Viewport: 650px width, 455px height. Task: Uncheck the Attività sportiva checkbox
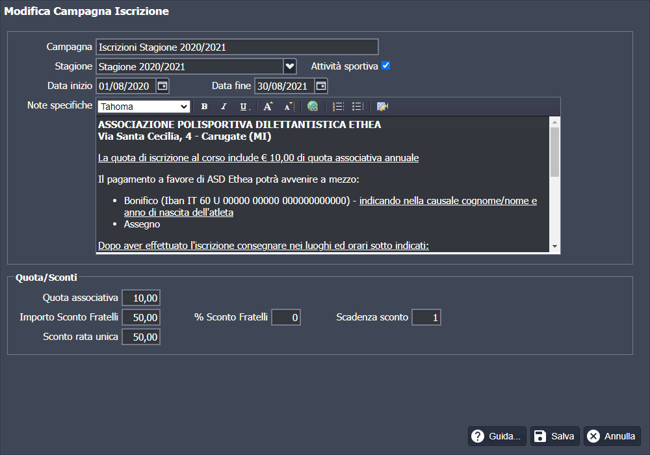click(385, 66)
